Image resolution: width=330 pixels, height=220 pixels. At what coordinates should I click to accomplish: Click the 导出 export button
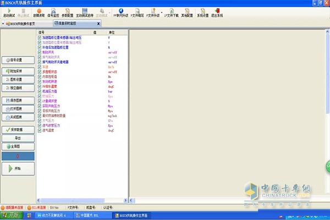18,138
